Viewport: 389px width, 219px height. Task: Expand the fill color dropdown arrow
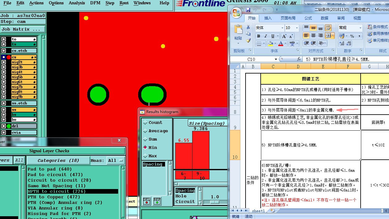tap(275, 44)
